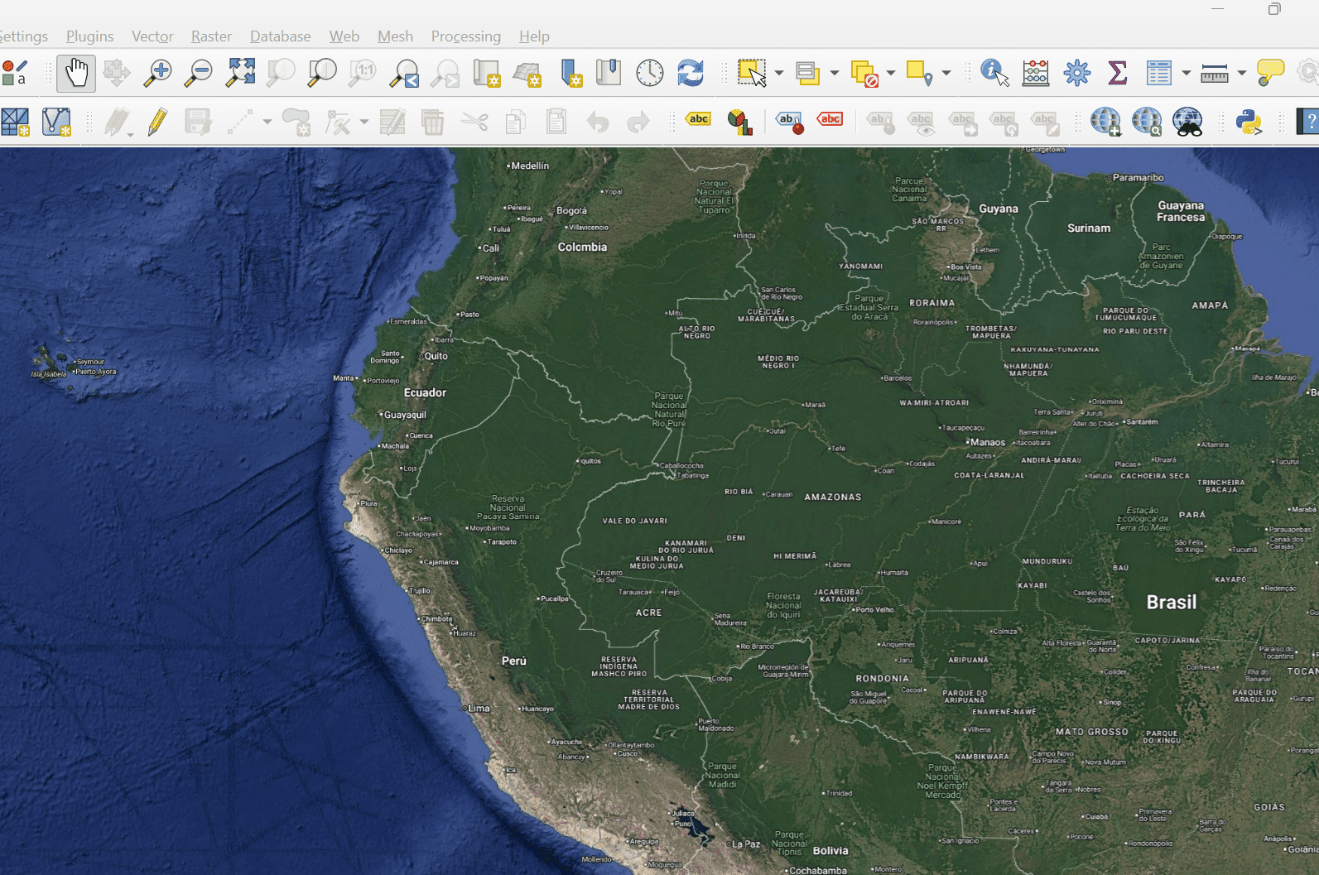The height and width of the screenshot is (875, 1319).
Task: Click the 'Surinam' country label
Action: point(1089,228)
